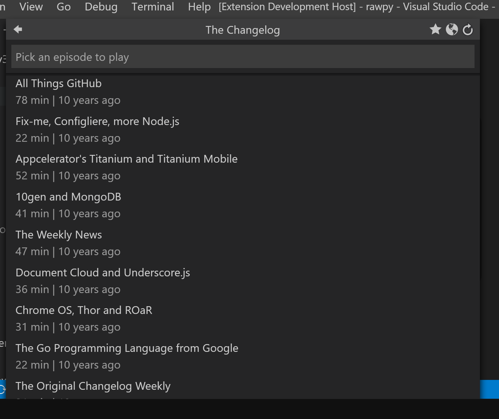Viewport: 499px width, 419px height.
Task: Open the Help menu
Action: pyautogui.click(x=199, y=7)
